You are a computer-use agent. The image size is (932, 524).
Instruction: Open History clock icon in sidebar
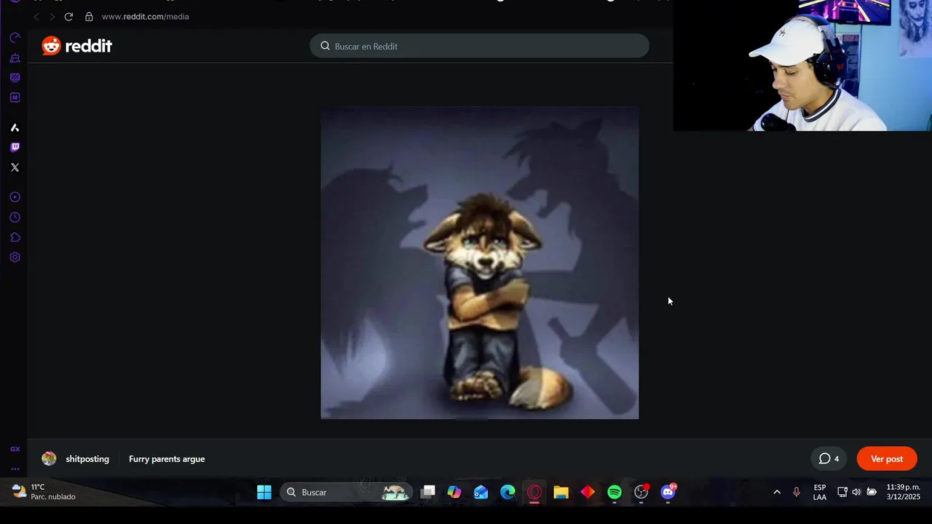point(15,218)
